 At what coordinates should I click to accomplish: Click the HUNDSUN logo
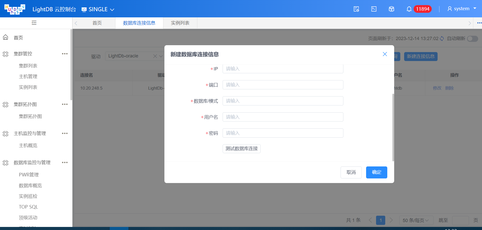[15, 9]
